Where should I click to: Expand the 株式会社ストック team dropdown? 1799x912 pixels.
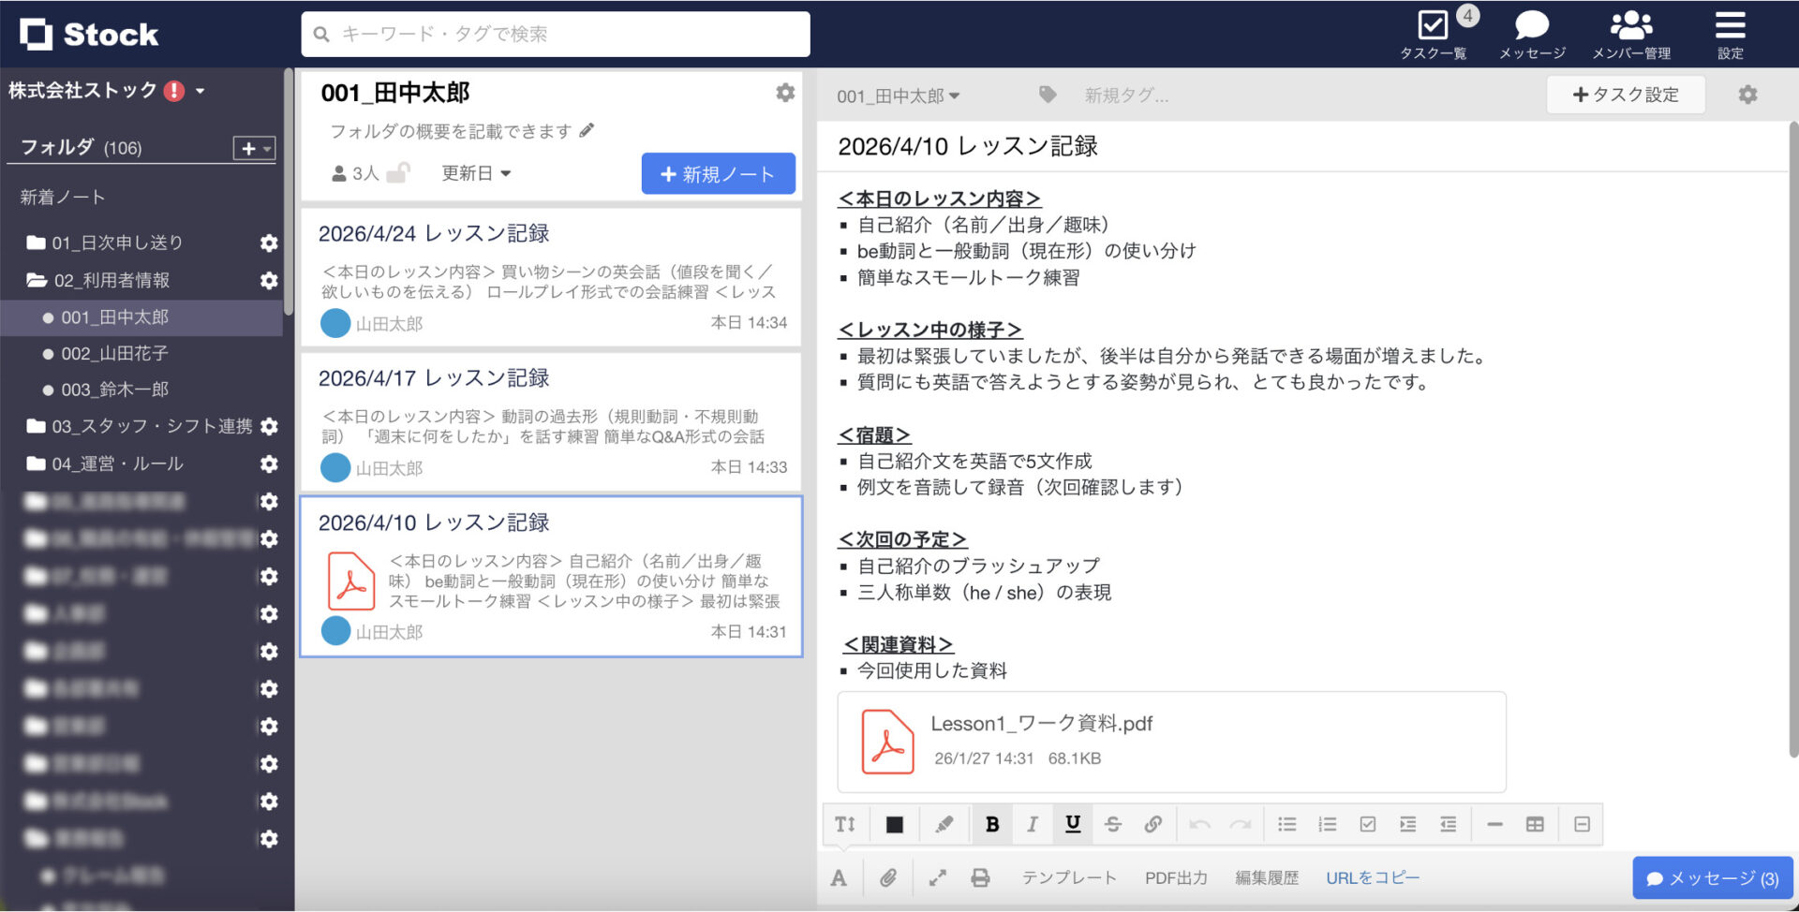point(201,91)
